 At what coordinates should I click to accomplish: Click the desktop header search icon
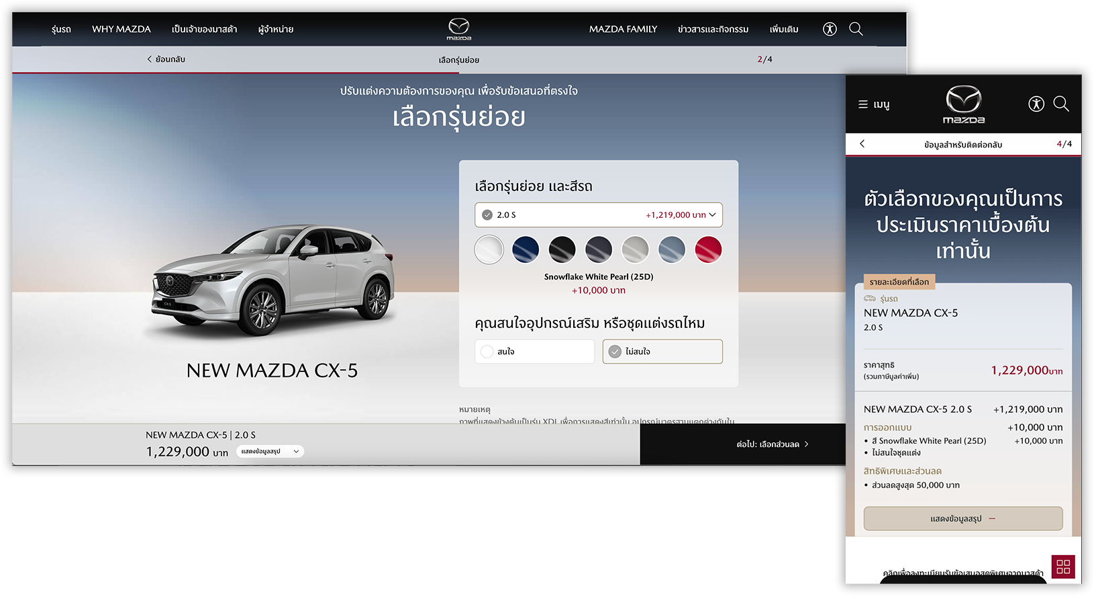coord(856,29)
